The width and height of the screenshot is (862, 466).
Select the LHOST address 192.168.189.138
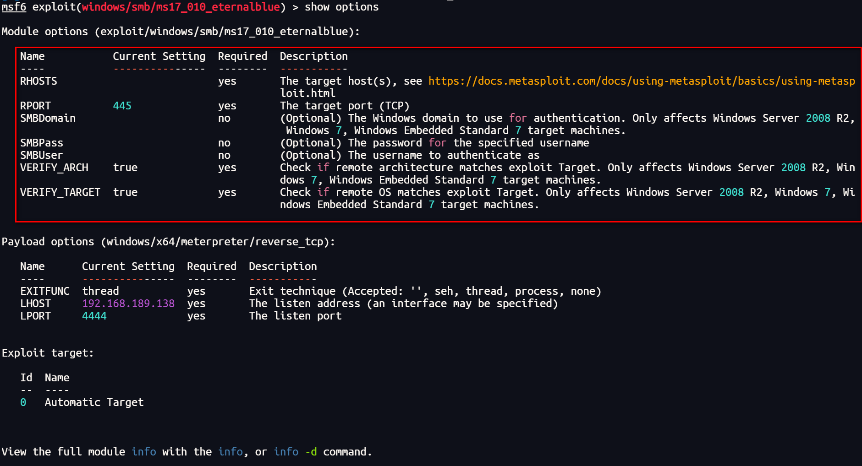[x=128, y=303]
